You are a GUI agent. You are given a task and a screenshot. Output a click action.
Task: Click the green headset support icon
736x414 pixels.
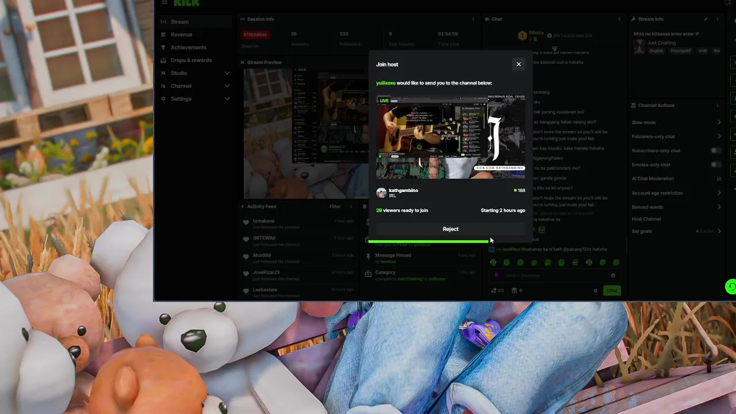(x=731, y=286)
